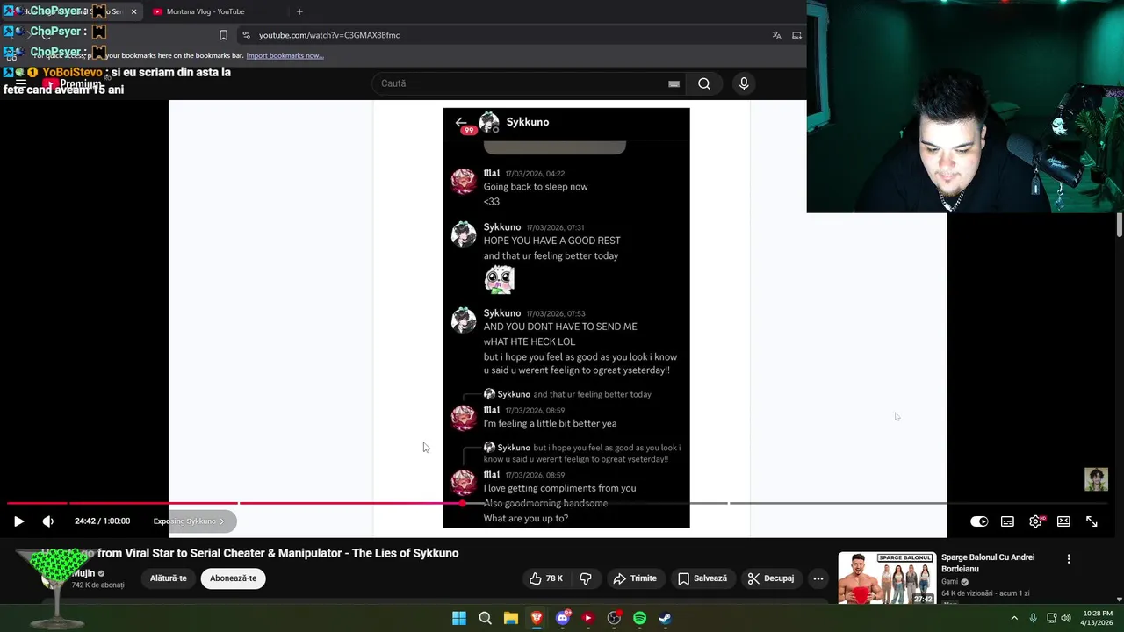Toggle the autoplay switch in player
The height and width of the screenshot is (632, 1124).
click(x=979, y=521)
